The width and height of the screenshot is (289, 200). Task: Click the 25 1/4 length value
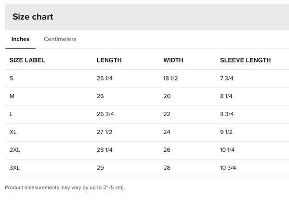coord(105,78)
